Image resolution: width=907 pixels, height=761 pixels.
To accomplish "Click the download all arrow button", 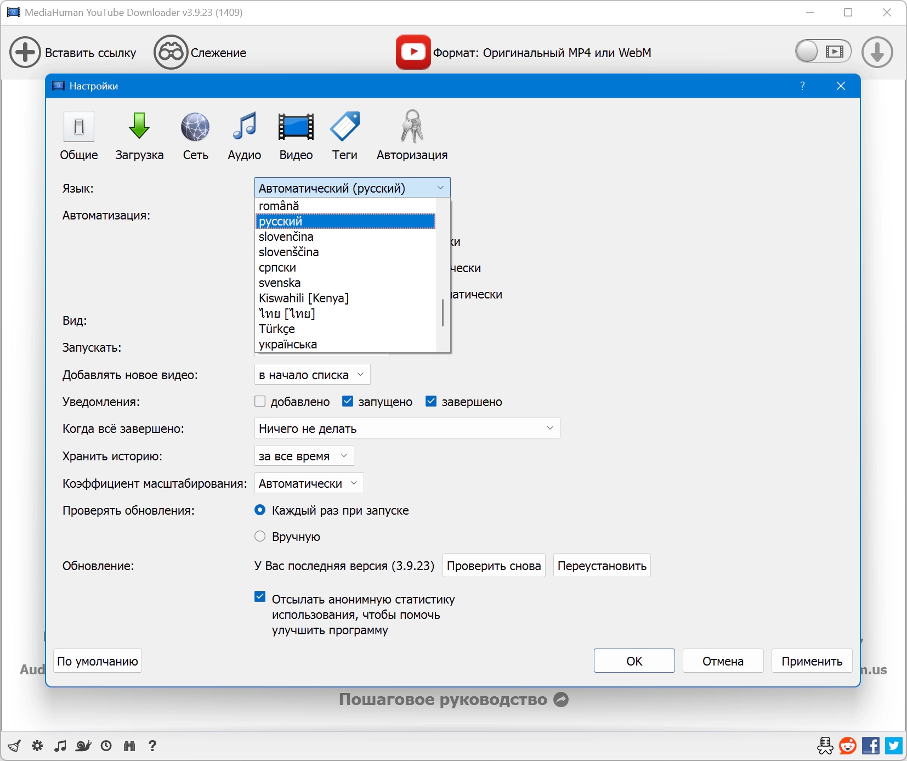I will click(x=877, y=53).
